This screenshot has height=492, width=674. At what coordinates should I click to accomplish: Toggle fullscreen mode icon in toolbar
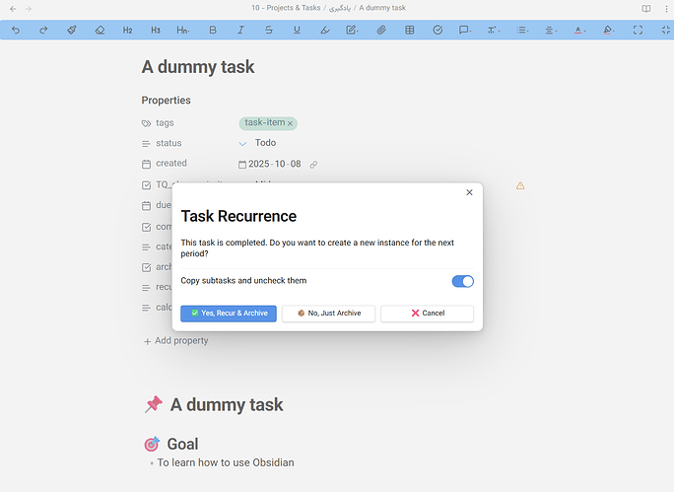(x=638, y=31)
